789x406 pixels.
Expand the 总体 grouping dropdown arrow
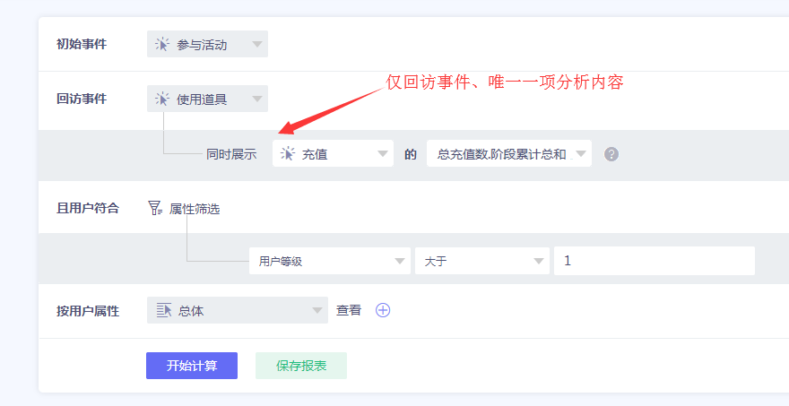pos(317,310)
